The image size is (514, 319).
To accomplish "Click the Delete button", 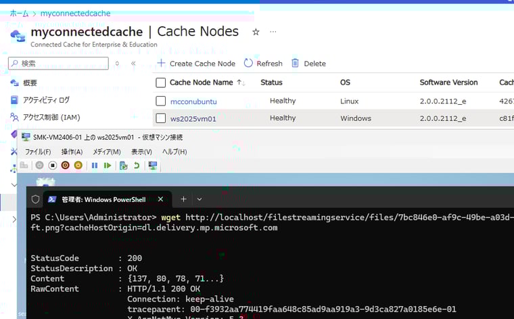I will tap(308, 64).
